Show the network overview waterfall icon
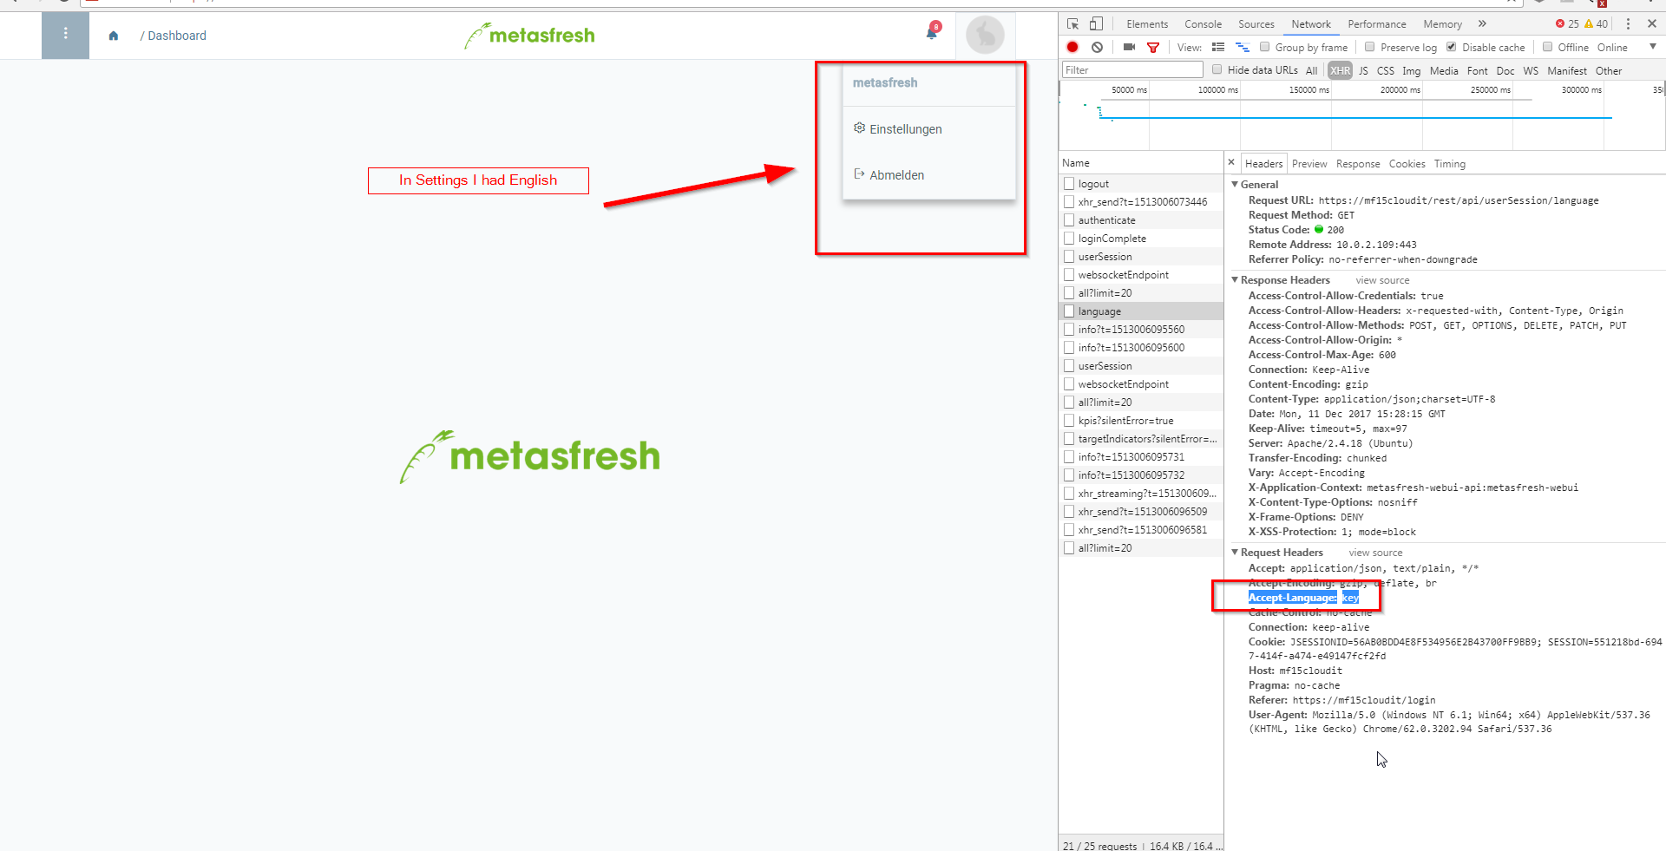 click(1243, 47)
